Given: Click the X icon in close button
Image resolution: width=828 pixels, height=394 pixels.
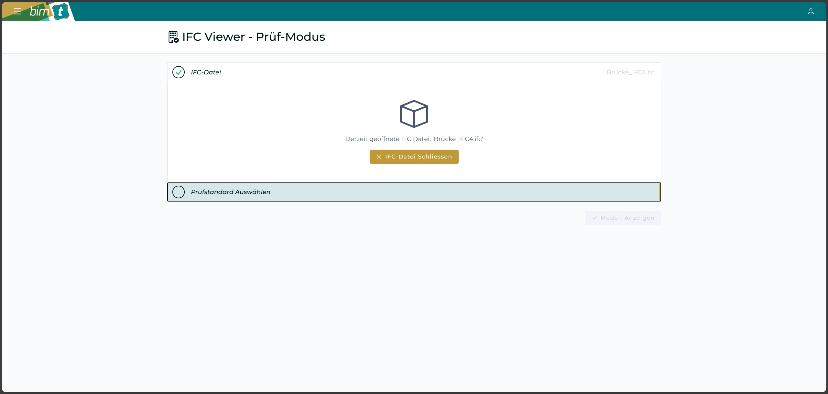Looking at the screenshot, I should [379, 157].
